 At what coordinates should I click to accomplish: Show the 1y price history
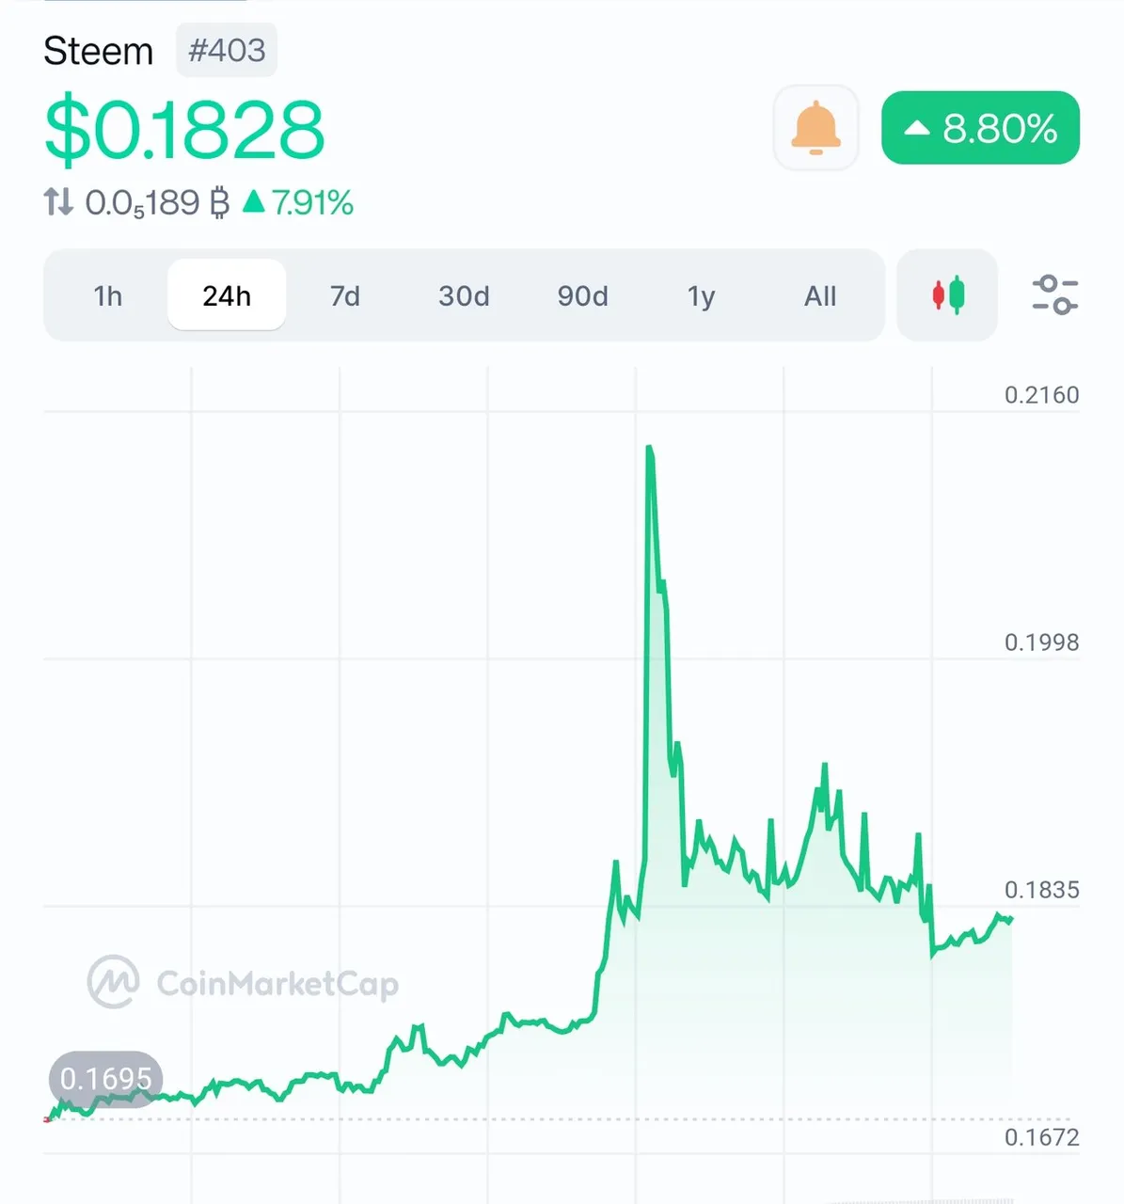coord(701,295)
